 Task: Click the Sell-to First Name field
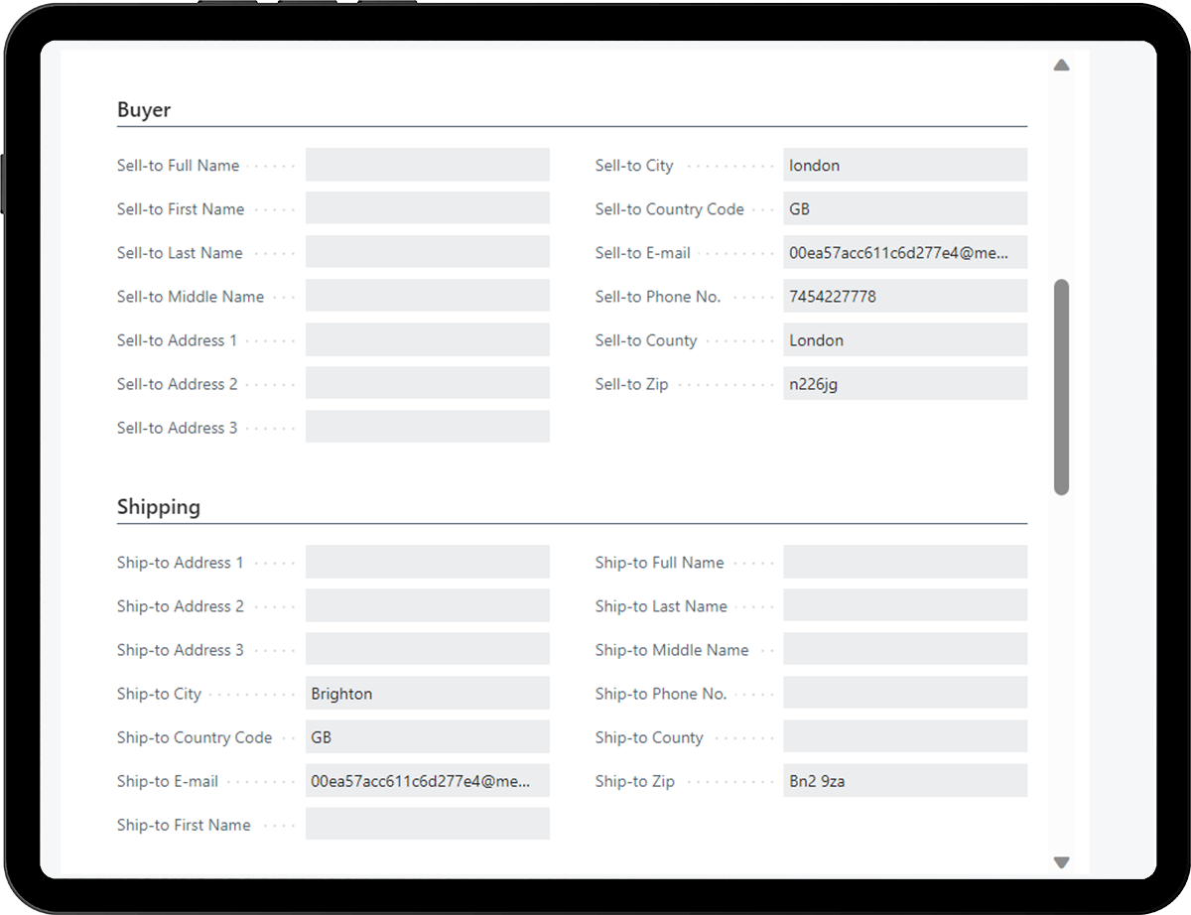427,209
